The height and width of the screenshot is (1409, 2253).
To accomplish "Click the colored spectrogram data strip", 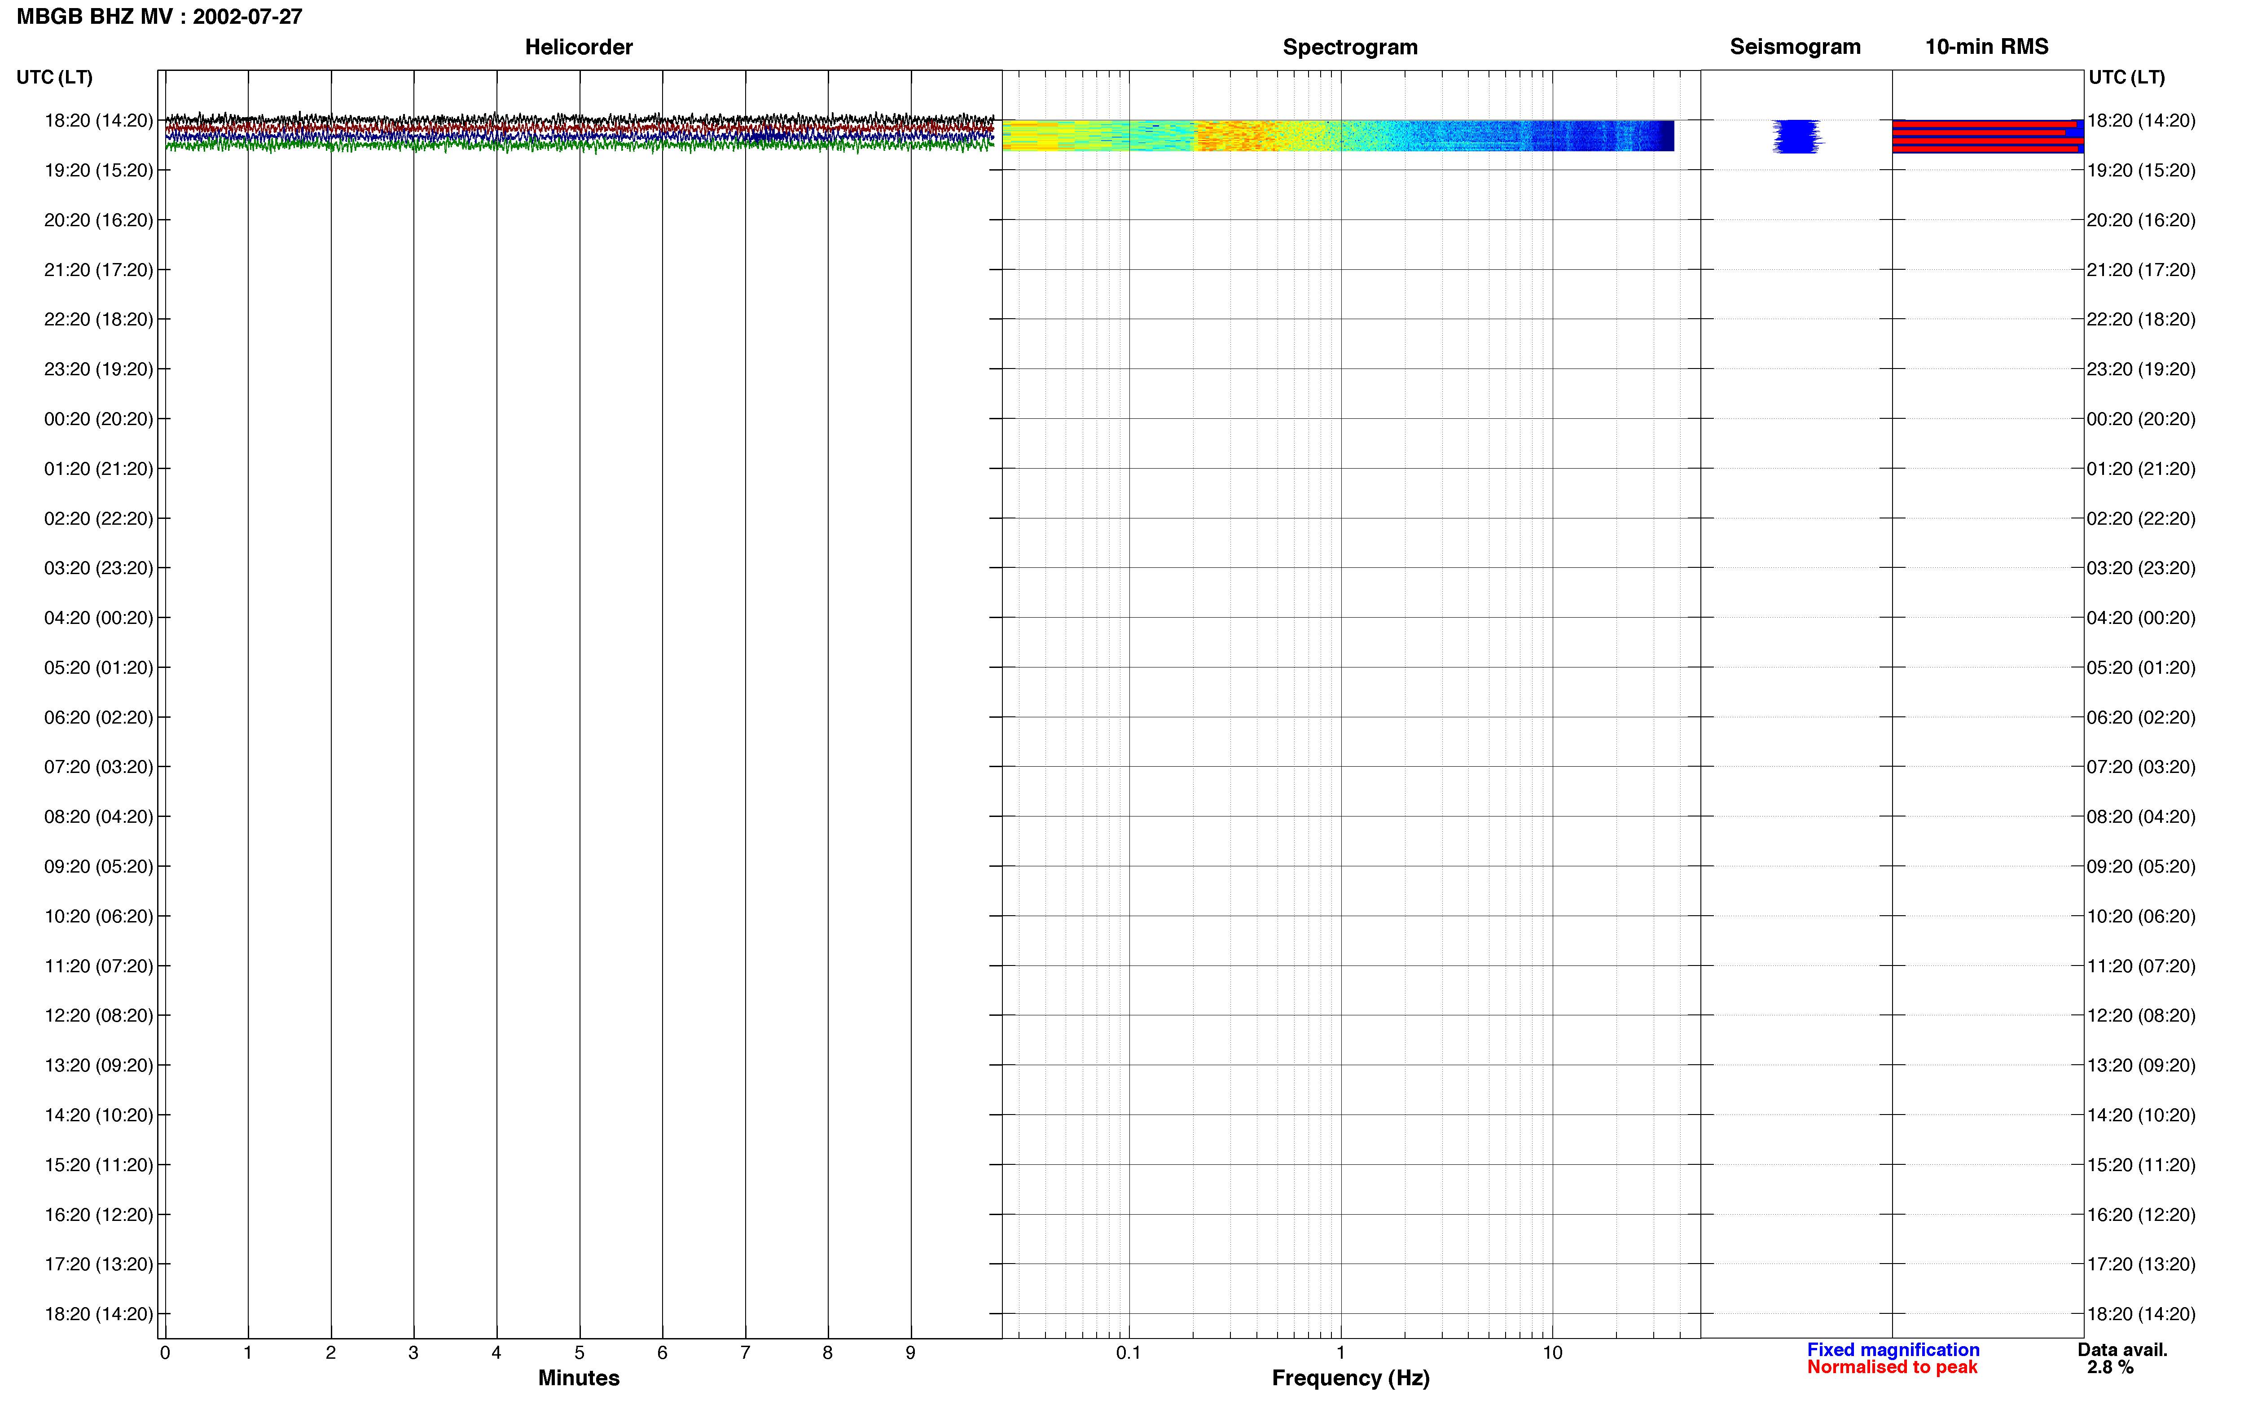I will click(1338, 135).
